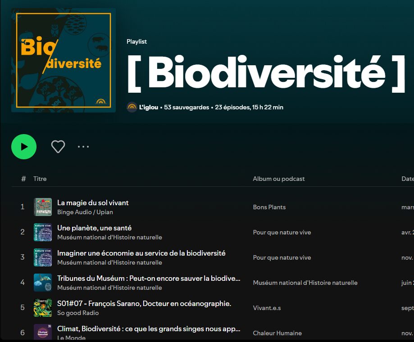
Task: Open publisher link under Une planète, une santé
Action: (x=109, y=237)
